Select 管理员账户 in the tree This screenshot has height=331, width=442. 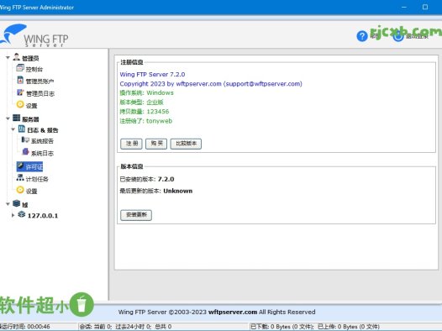click(x=39, y=81)
